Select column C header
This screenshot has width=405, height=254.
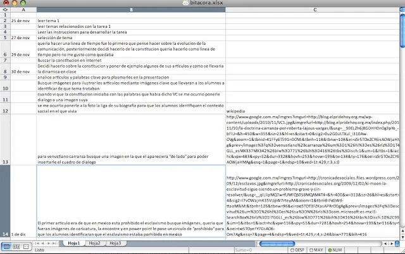pos(315,10)
